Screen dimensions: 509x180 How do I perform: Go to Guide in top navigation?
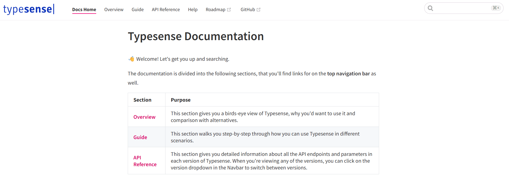[x=138, y=9]
